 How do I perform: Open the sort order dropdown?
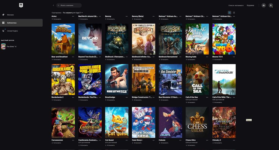73,13
